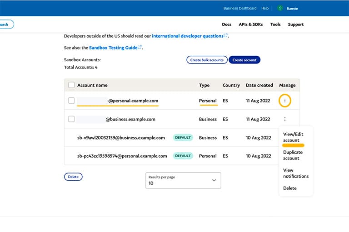The image size is (349, 232).
Task: Expand the Results per page dropdown
Action: click(x=183, y=180)
